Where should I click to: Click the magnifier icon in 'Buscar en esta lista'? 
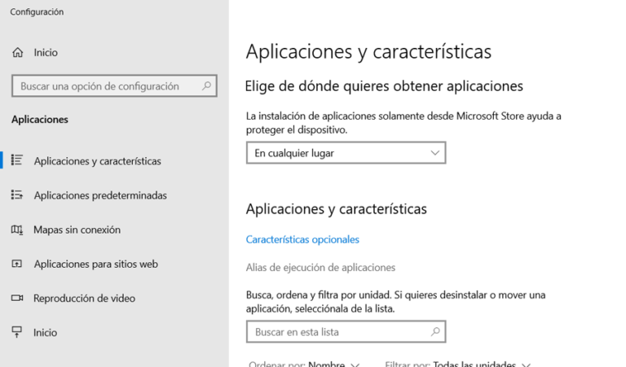click(435, 332)
